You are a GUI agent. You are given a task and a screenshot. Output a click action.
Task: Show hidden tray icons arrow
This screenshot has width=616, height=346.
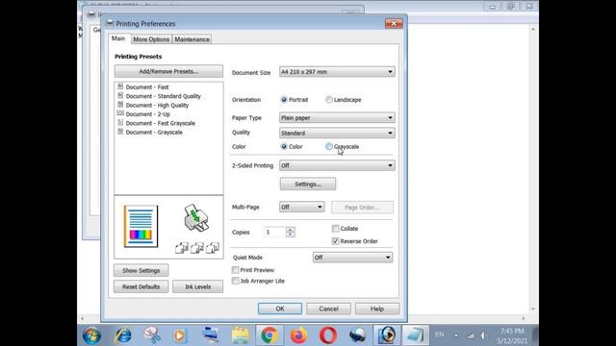click(x=456, y=335)
